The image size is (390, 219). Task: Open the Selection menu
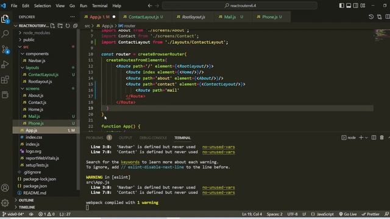[x=42, y=5]
